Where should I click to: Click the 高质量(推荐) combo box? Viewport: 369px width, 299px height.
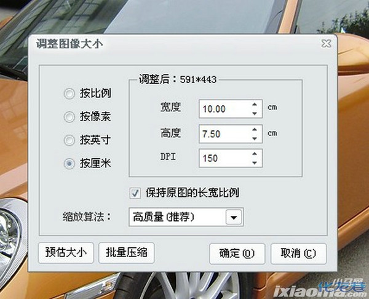coord(186,217)
